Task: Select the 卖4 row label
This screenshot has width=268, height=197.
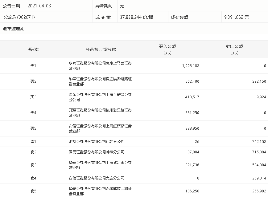Action: click(x=33, y=178)
